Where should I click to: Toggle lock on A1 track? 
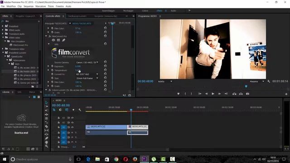click(58, 133)
